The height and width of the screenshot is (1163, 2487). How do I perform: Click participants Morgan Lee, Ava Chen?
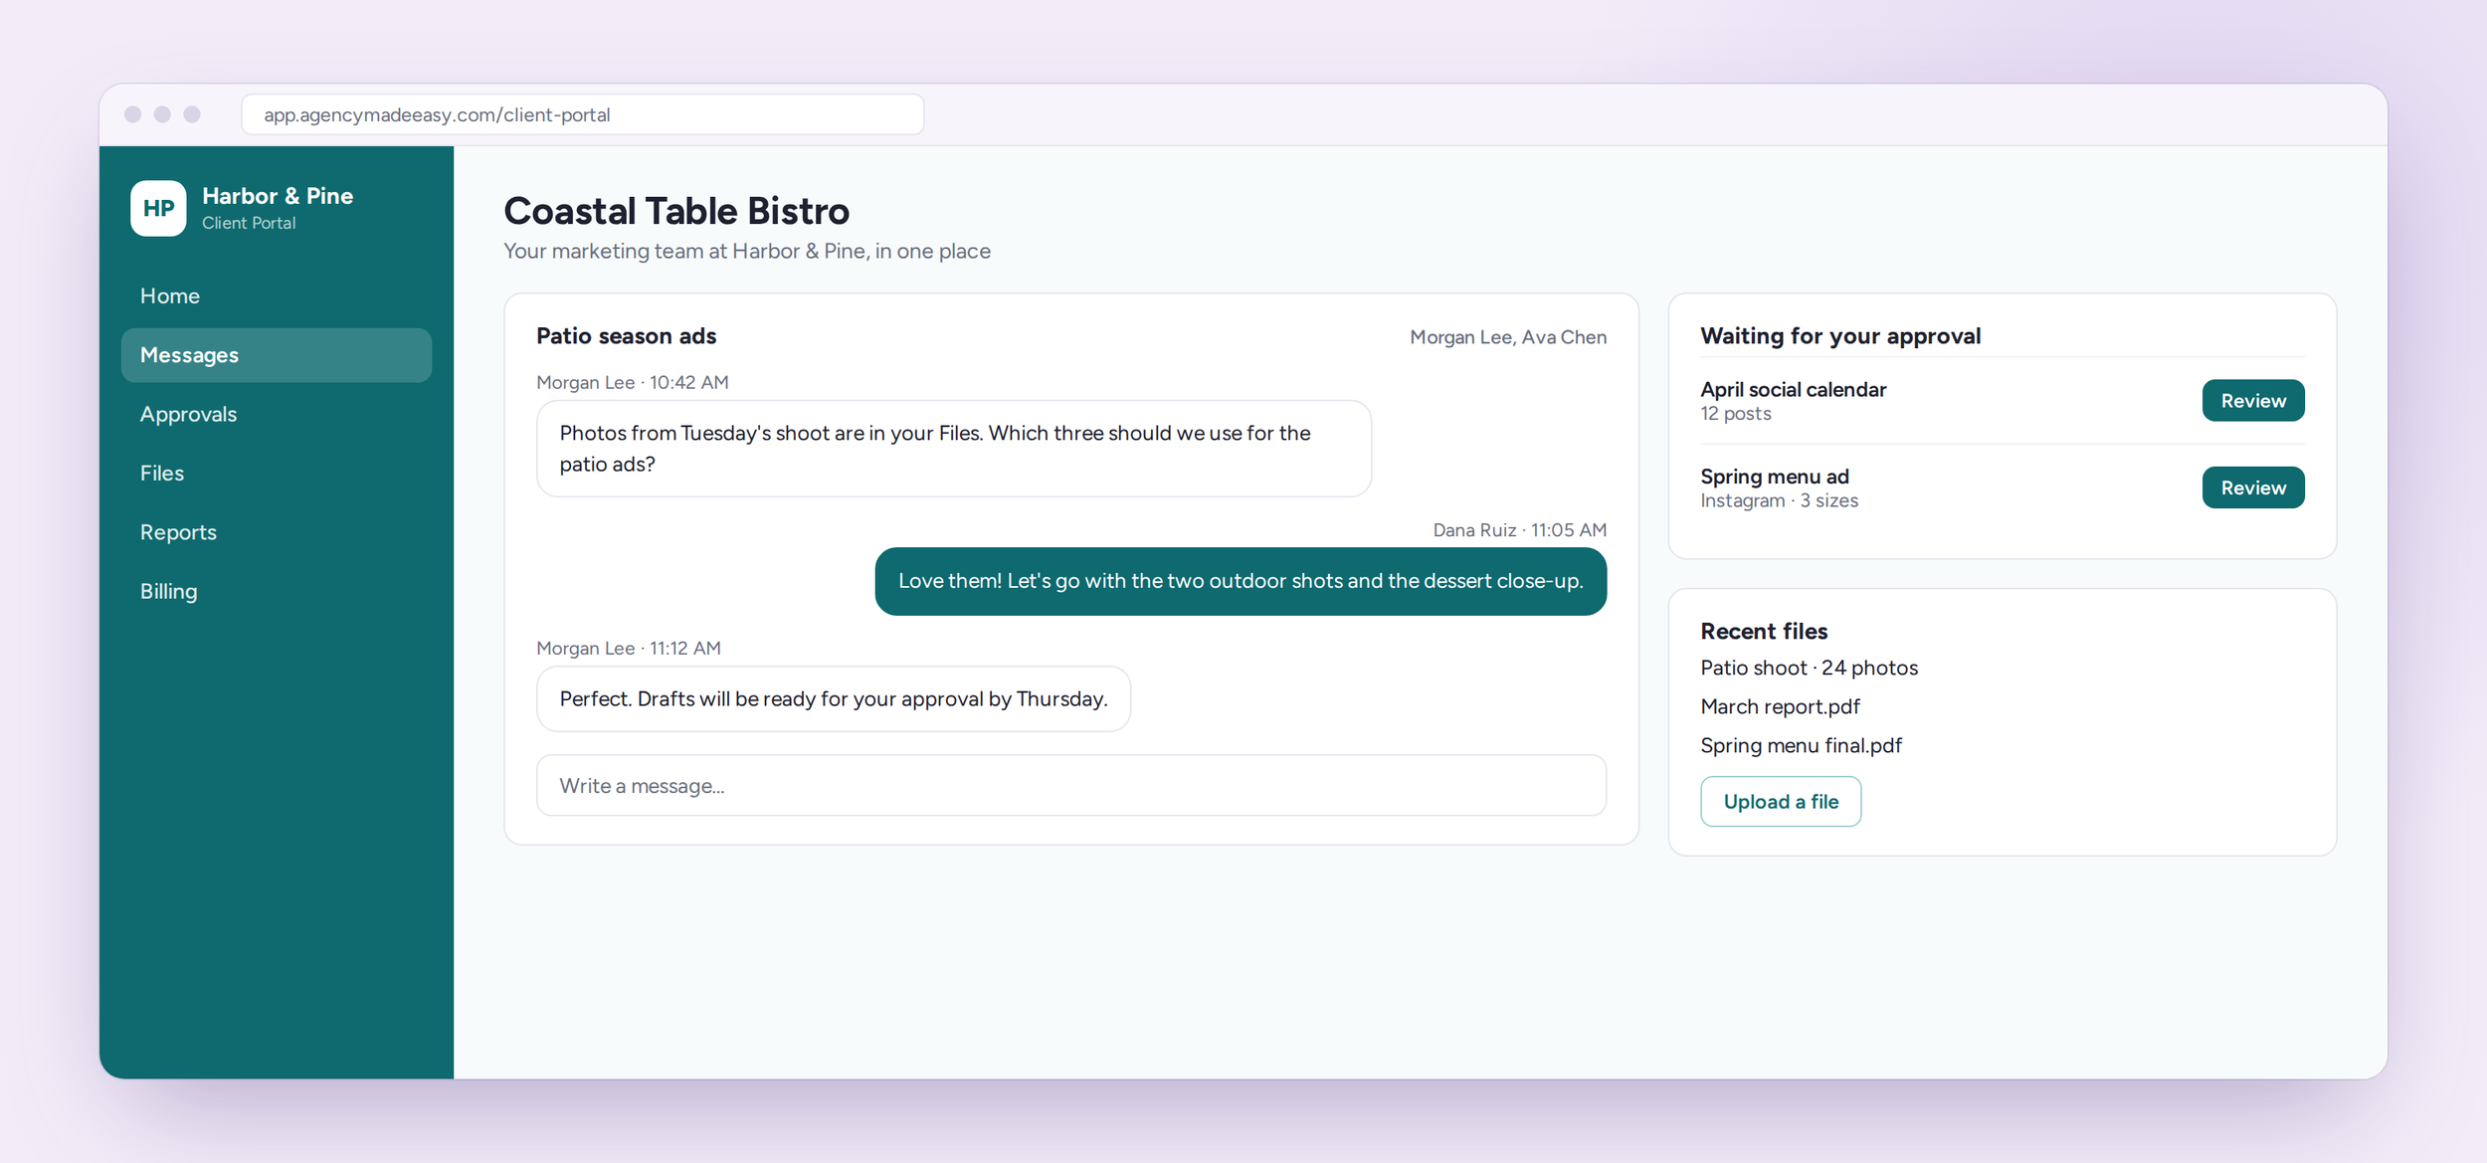[x=1507, y=337]
